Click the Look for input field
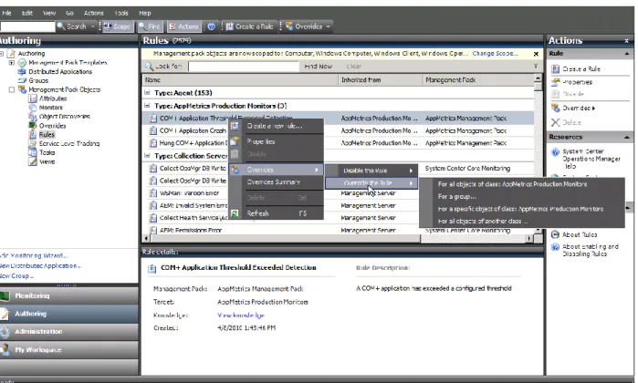The width and height of the screenshot is (638, 383). [244, 67]
